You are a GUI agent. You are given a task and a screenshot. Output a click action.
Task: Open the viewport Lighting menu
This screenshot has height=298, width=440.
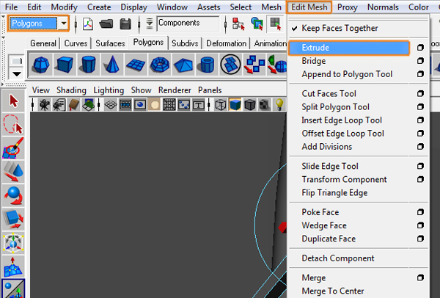[109, 90]
